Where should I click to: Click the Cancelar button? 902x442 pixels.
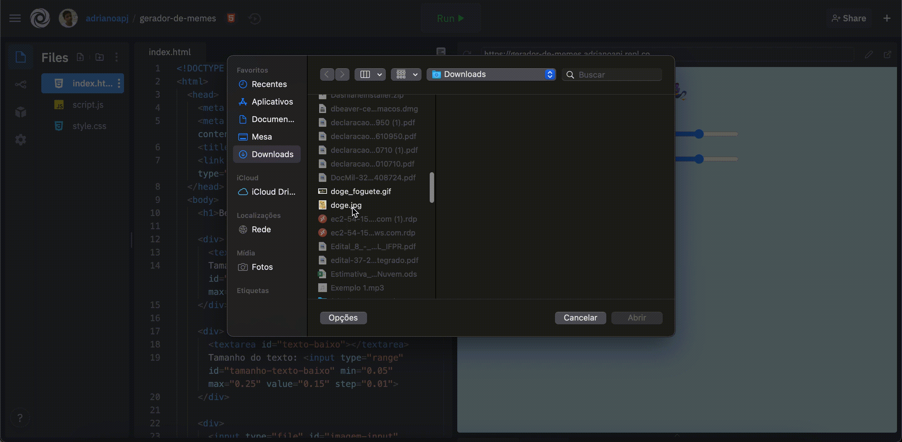[580, 318]
